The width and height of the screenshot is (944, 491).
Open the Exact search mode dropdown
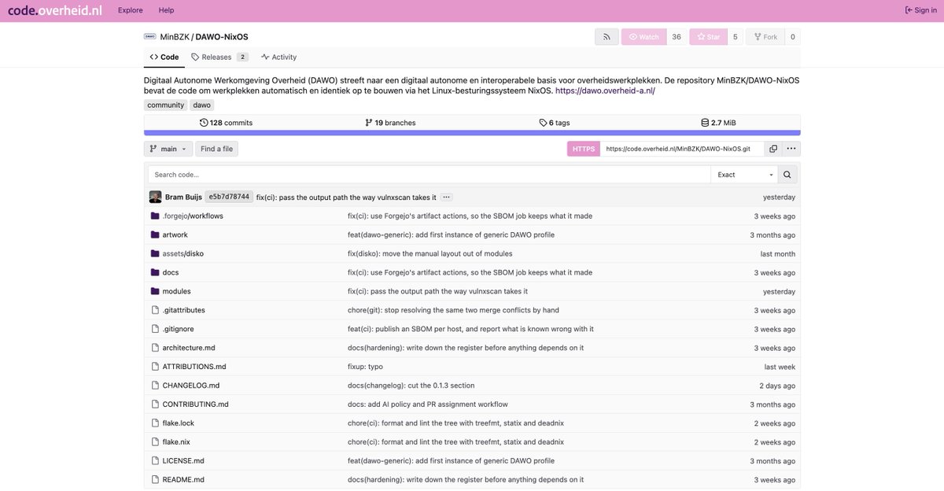(x=744, y=175)
